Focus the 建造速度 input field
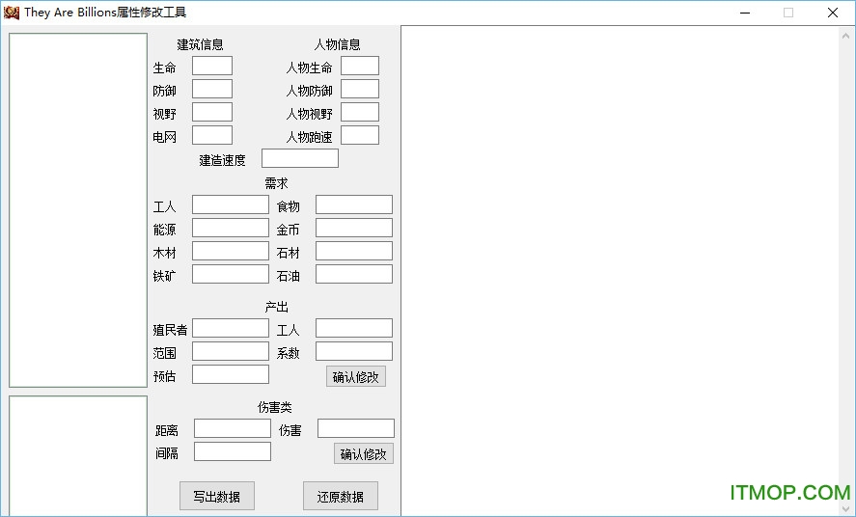 click(300, 158)
